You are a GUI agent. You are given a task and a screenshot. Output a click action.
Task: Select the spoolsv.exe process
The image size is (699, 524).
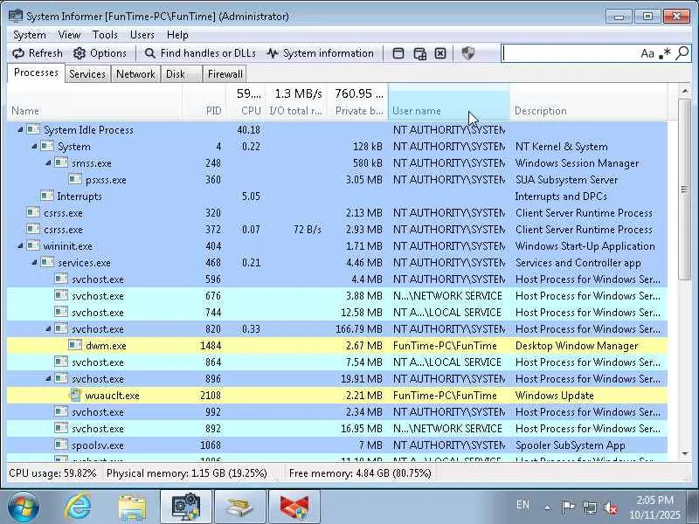tap(337, 445)
